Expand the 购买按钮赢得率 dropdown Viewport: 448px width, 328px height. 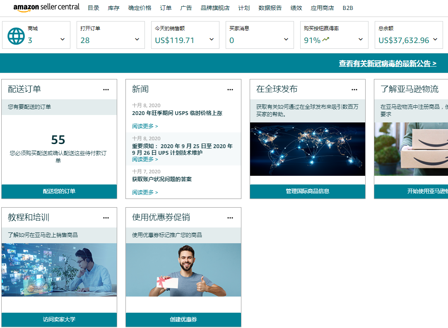click(x=361, y=39)
